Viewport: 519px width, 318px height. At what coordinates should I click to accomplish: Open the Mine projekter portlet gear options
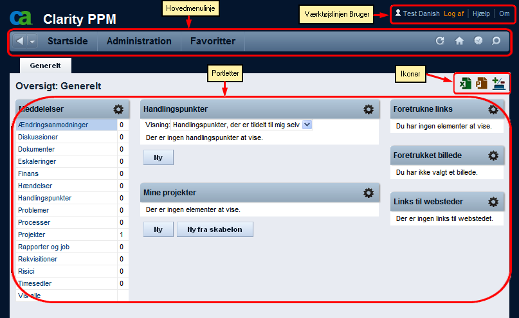click(x=369, y=193)
